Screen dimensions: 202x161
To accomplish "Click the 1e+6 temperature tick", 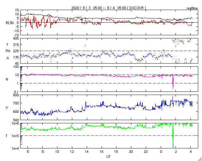I will click(15, 123).
